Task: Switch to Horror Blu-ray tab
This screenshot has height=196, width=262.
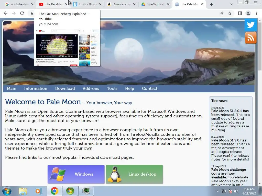Action: (85, 4)
